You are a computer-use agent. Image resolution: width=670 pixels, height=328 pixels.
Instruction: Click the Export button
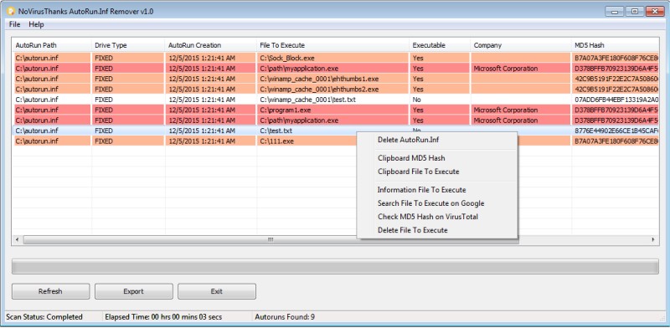[134, 291]
